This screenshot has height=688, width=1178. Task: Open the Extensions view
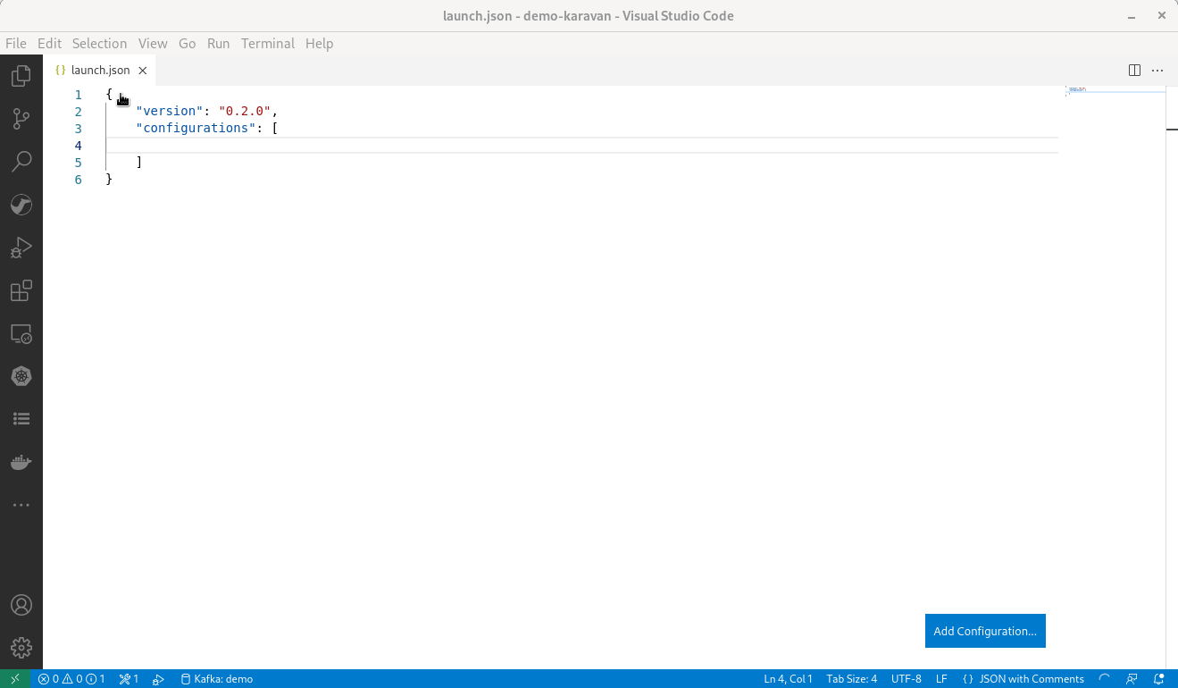(21, 290)
